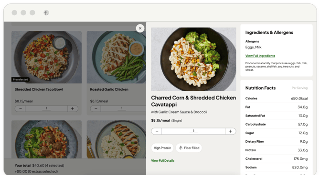Click the Protein 33.0g value
This screenshot has width=320, height=175.
303,150
